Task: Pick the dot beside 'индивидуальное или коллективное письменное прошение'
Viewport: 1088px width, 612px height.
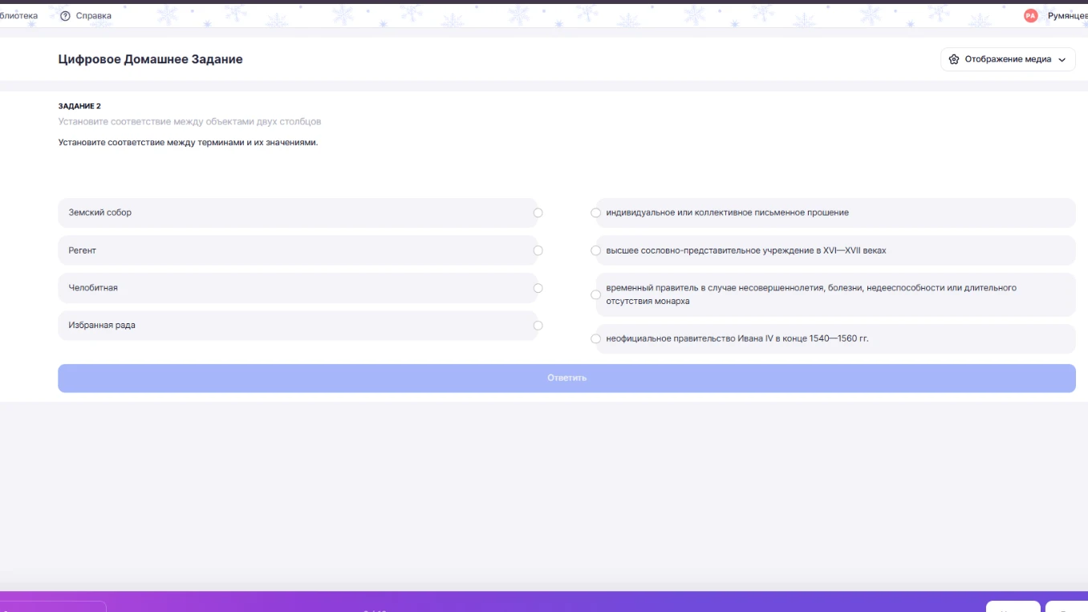Action: tap(595, 213)
